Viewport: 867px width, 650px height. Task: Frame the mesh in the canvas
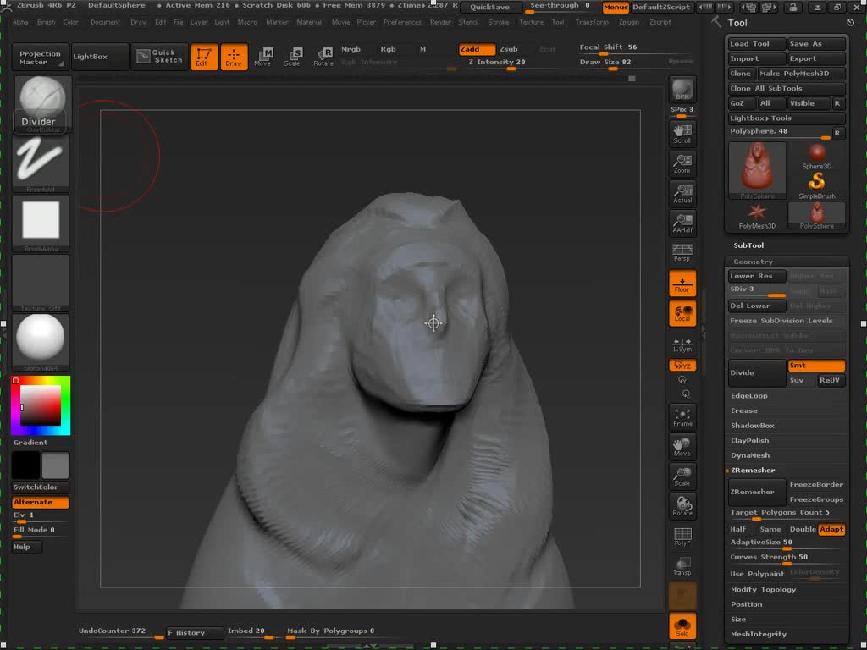pyautogui.click(x=682, y=417)
